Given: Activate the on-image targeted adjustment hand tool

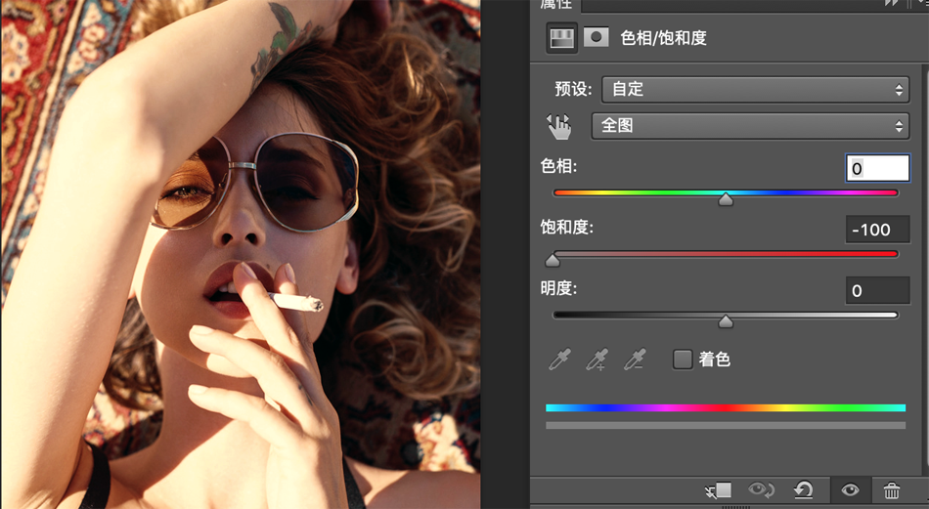Looking at the screenshot, I should 559,126.
